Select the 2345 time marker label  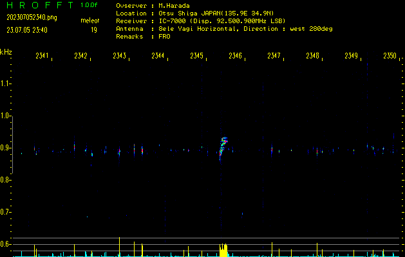(196, 57)
